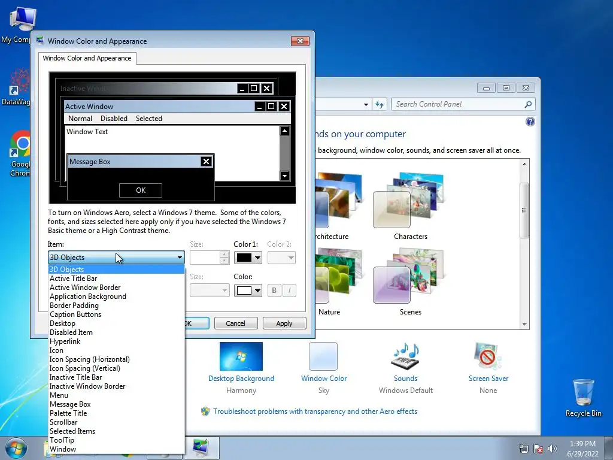Open the font Color white swatch dropdown

point(248,290)
